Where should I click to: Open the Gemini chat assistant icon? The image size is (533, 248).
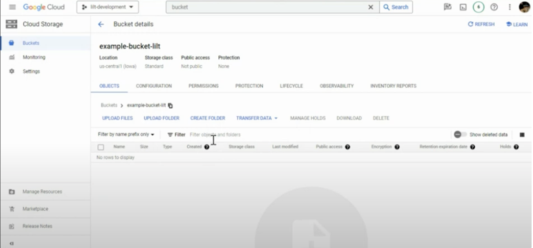click(448, 7)
